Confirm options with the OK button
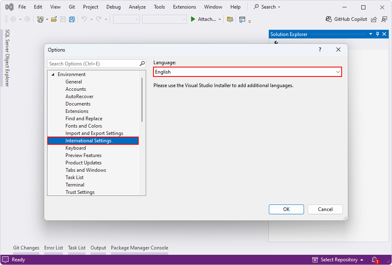The image size is (392, 265). [x=286, y=209]
